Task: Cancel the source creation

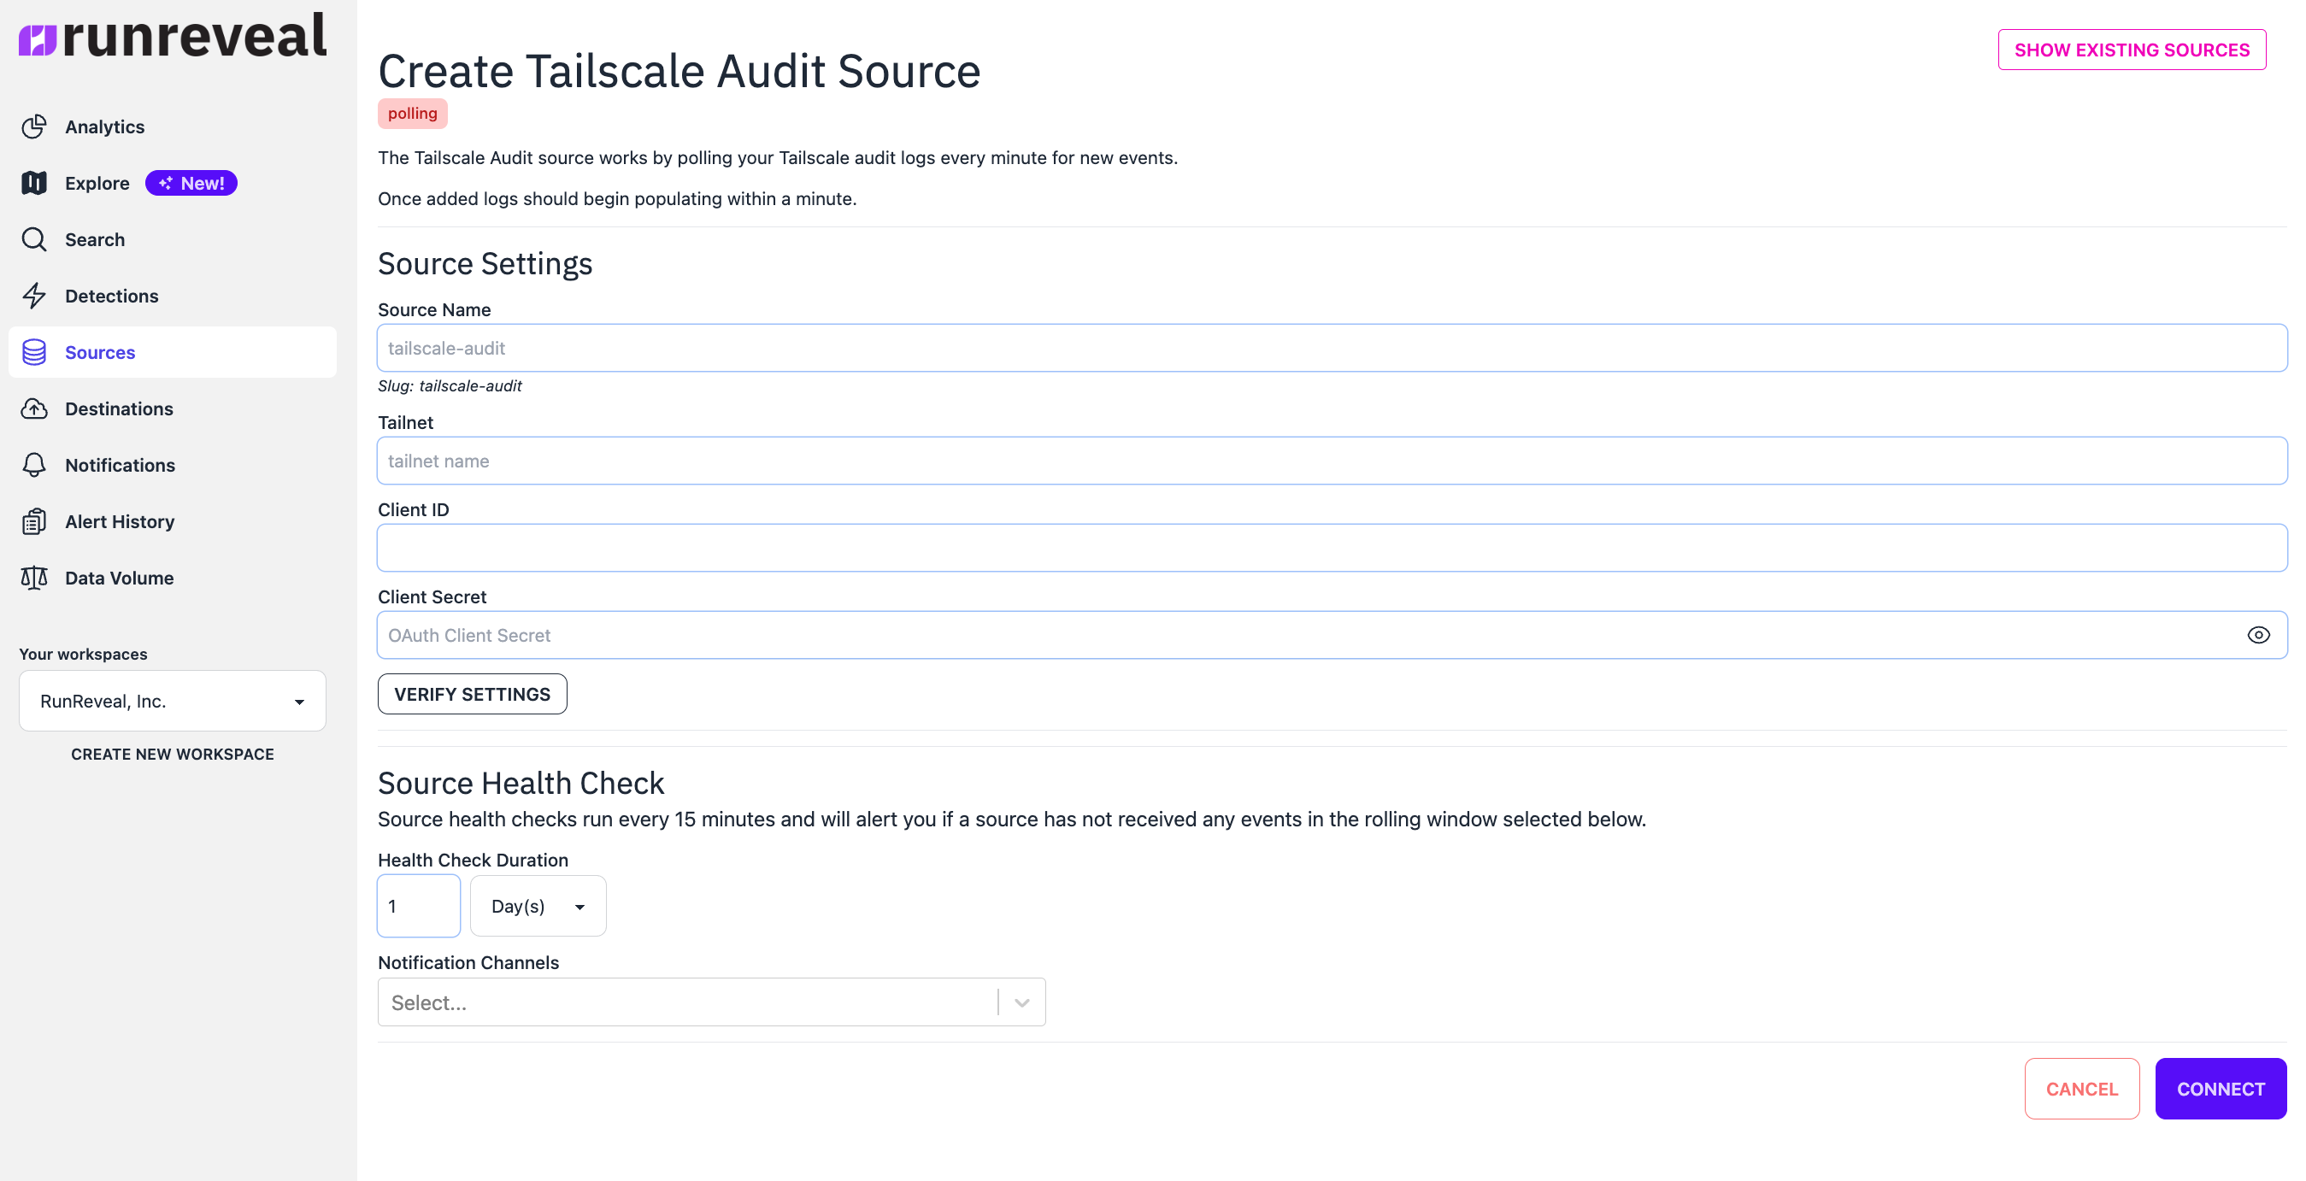Action: point(2081,1088)
